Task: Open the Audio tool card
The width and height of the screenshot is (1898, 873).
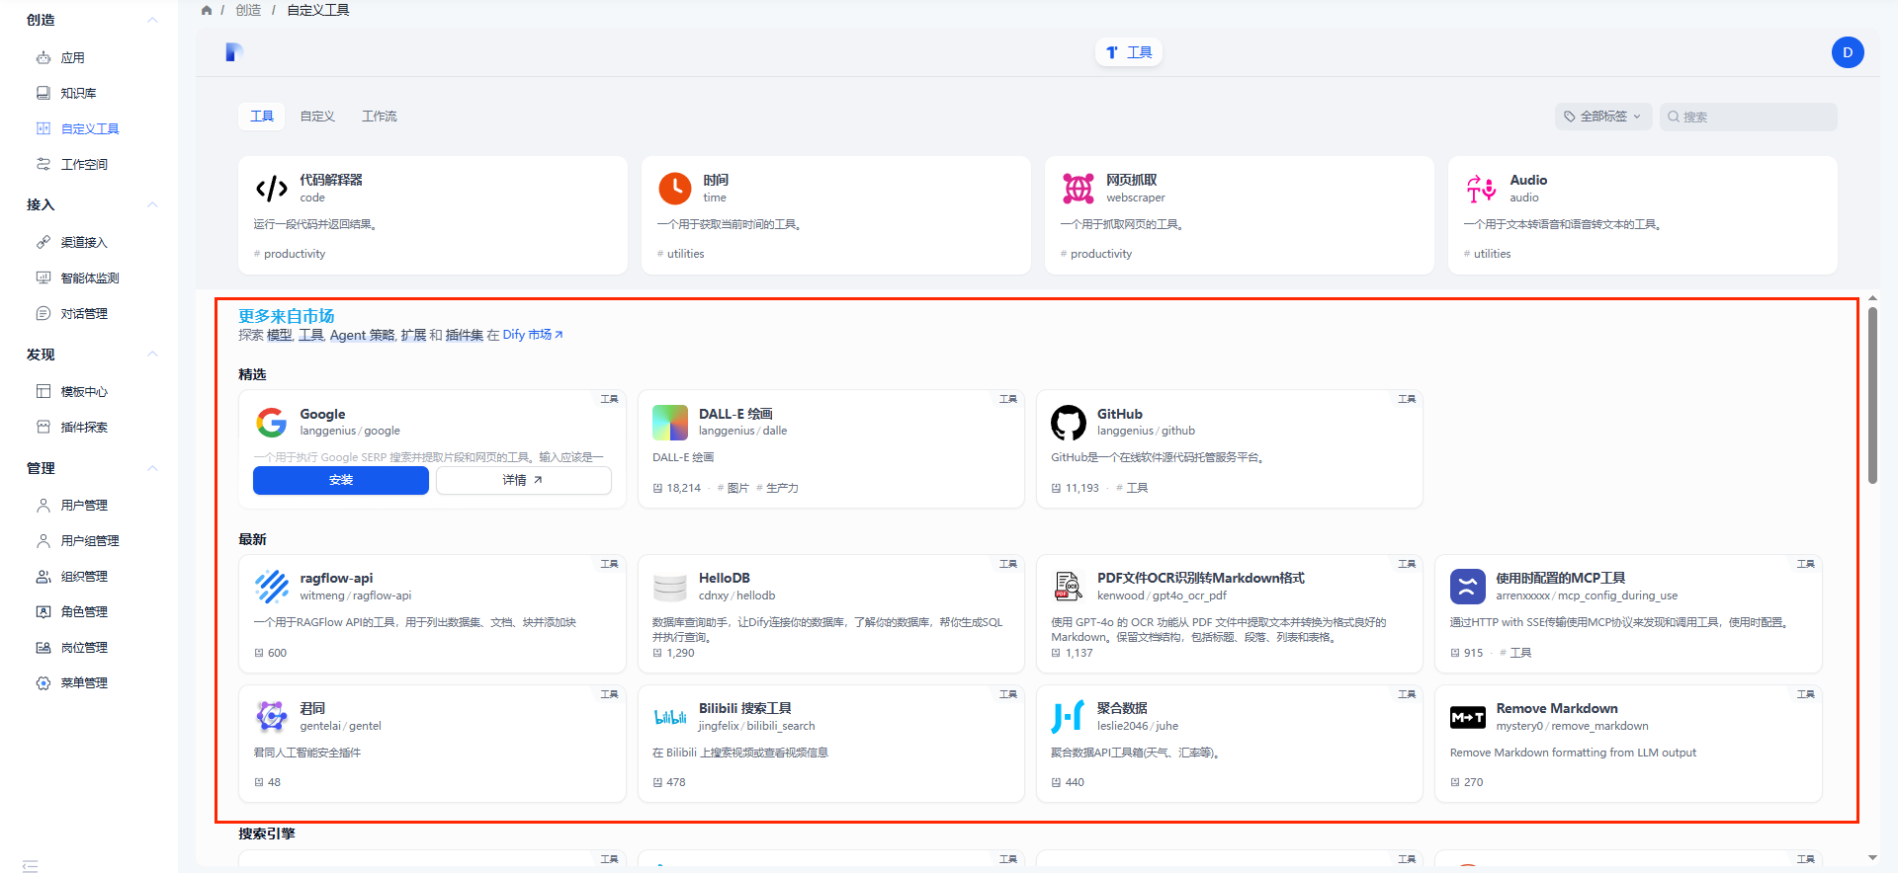Action: coord(1643,215)
